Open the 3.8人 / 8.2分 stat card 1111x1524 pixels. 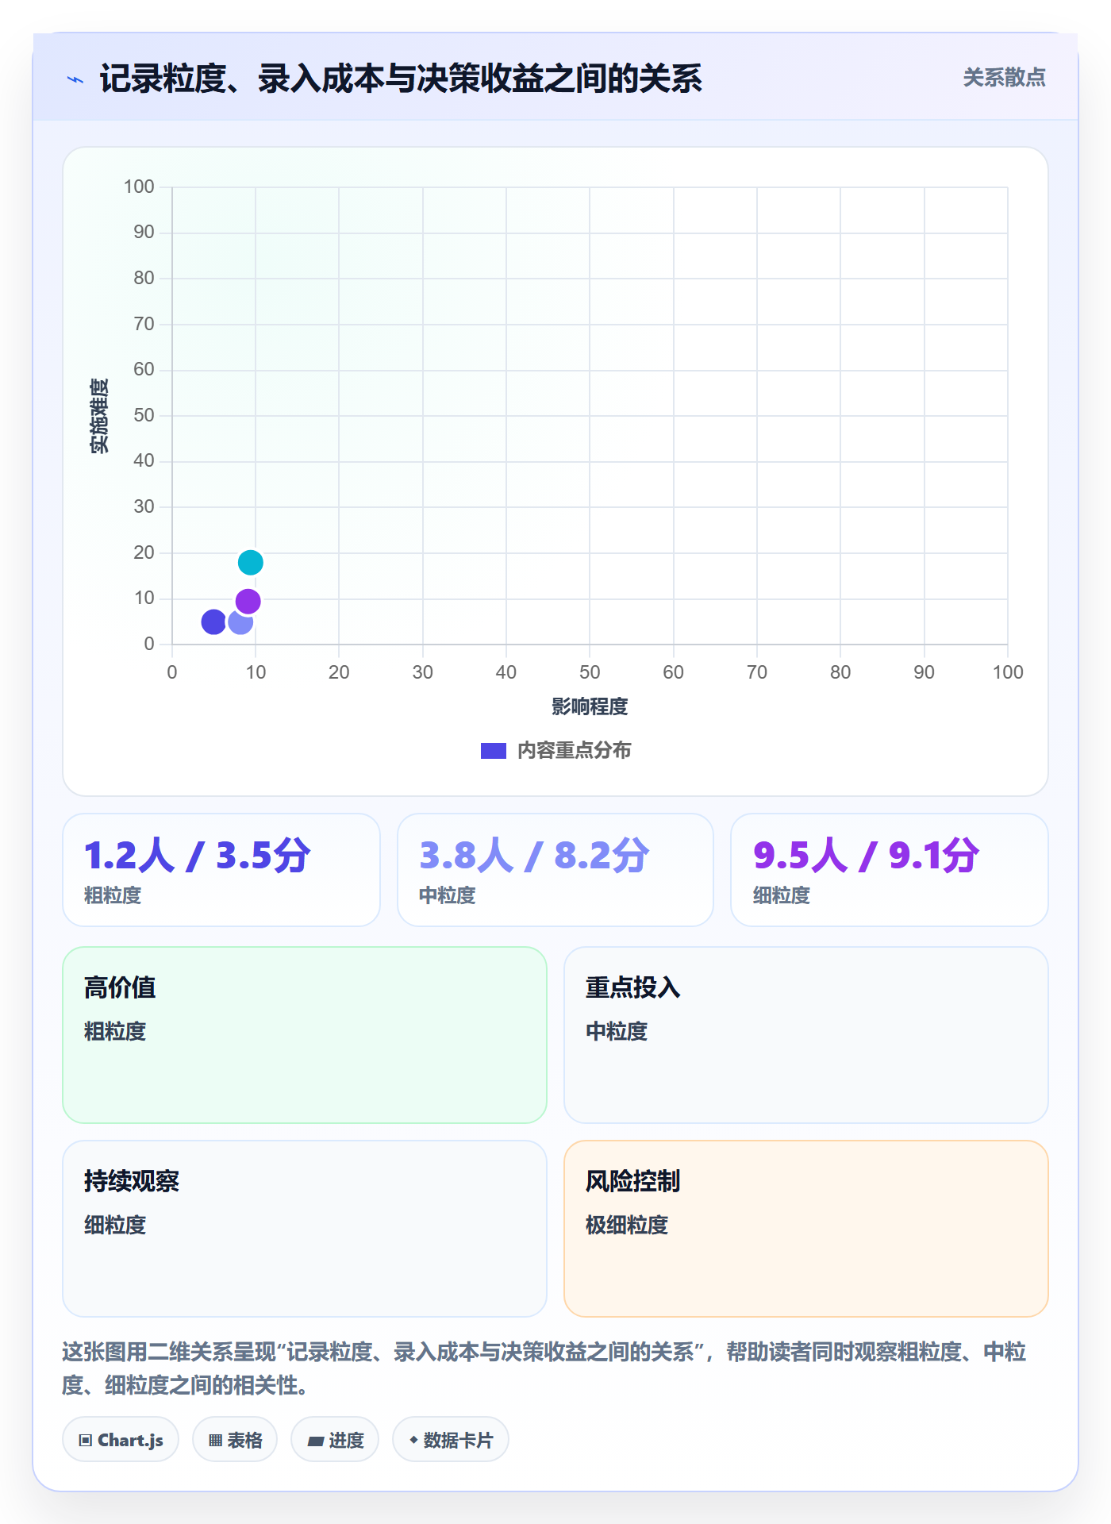pyautogui.click(x=555, y=870)
